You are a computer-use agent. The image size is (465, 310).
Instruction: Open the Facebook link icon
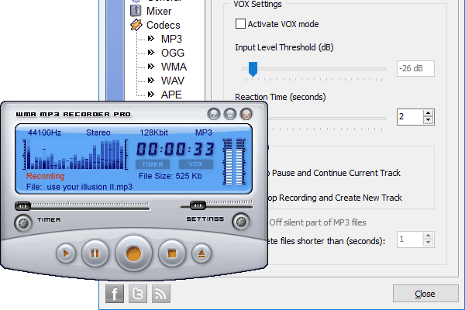(115, 294)
